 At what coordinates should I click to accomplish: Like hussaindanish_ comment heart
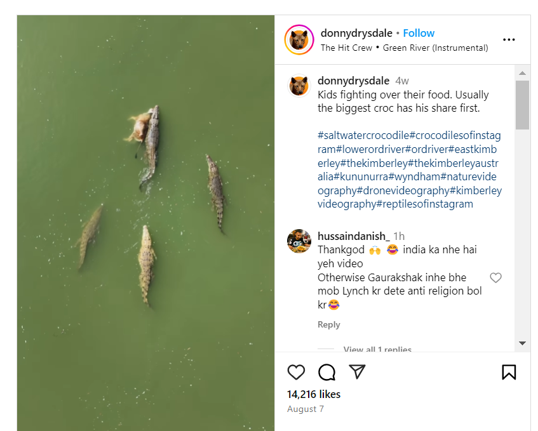pos(495,277)
